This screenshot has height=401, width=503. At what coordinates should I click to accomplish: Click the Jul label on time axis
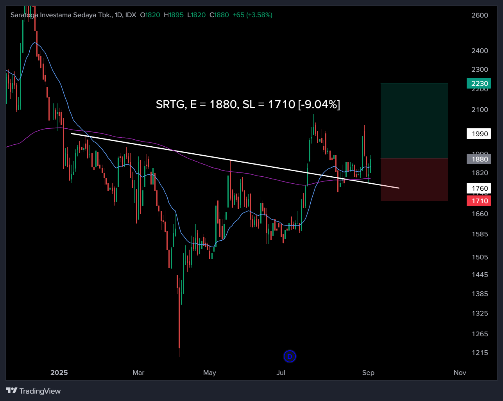pos(281,373)
